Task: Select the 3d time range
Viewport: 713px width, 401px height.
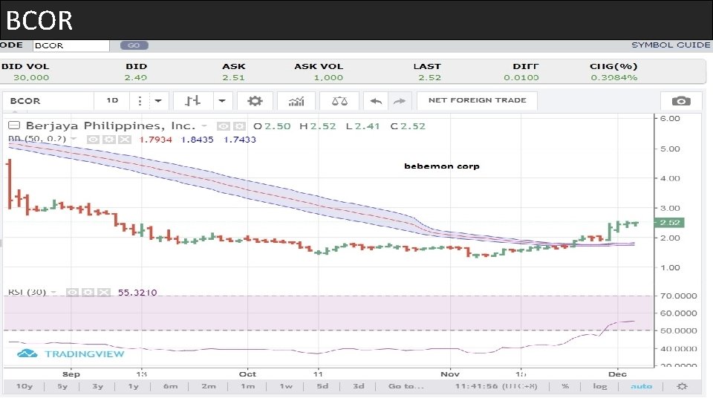Action: tap(359, 386)
